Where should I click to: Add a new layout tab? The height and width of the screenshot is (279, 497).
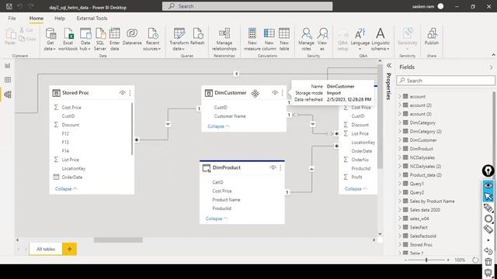coord(69,249)
